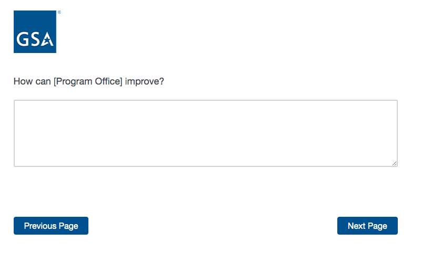This screenshot has height=253, width=422.
Task: Click the words "How can" in the question
Action: coord(32,81)
